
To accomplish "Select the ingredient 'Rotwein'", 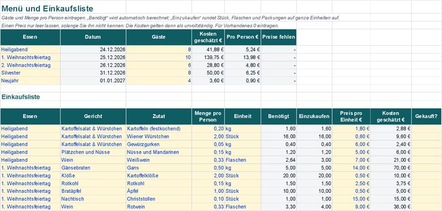I will click(x=159, y=207).
